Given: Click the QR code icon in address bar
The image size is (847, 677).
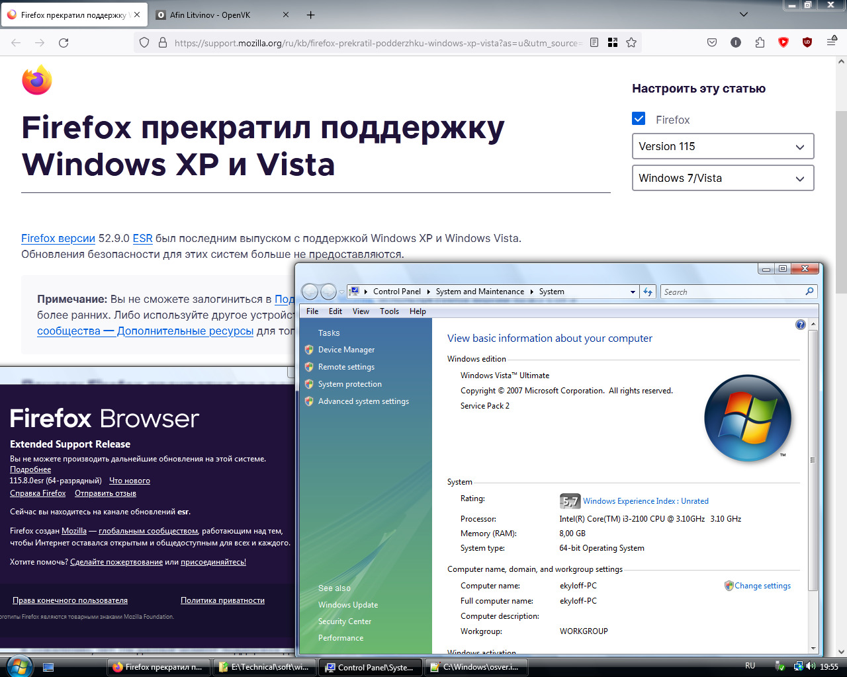Looking at the screenshot, I should coord(613,42).
